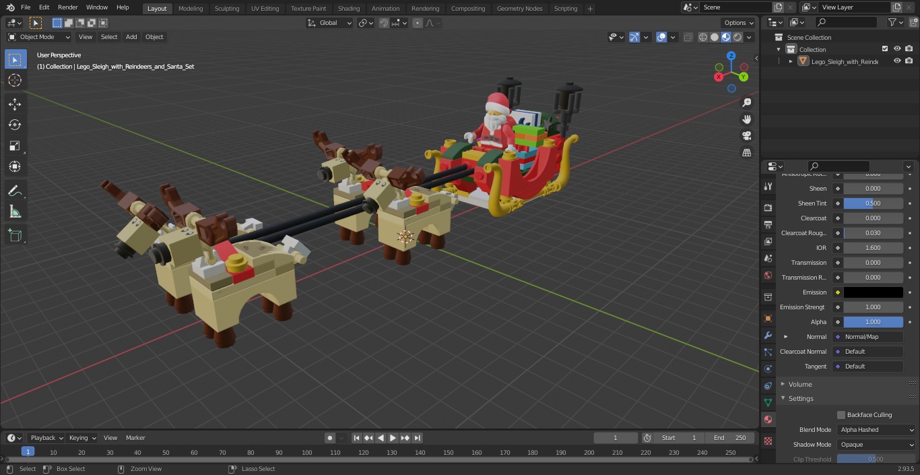Activate the Rotate tool

pos(15,125)
